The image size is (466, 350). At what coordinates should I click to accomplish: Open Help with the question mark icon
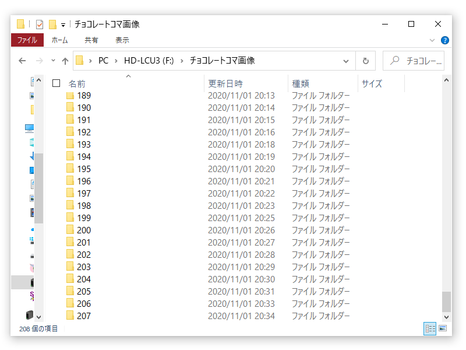445,40
